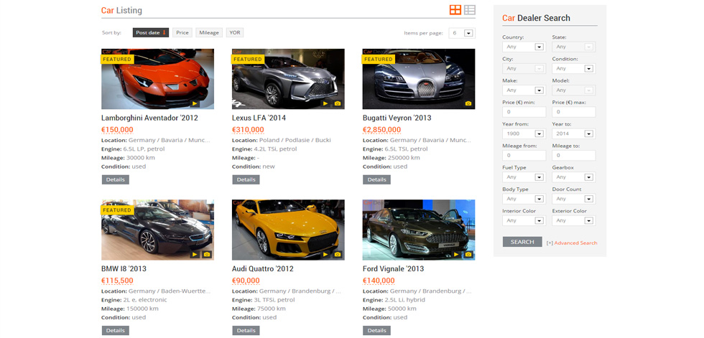Open the Bugatti Veyron photo

(419, 79)
